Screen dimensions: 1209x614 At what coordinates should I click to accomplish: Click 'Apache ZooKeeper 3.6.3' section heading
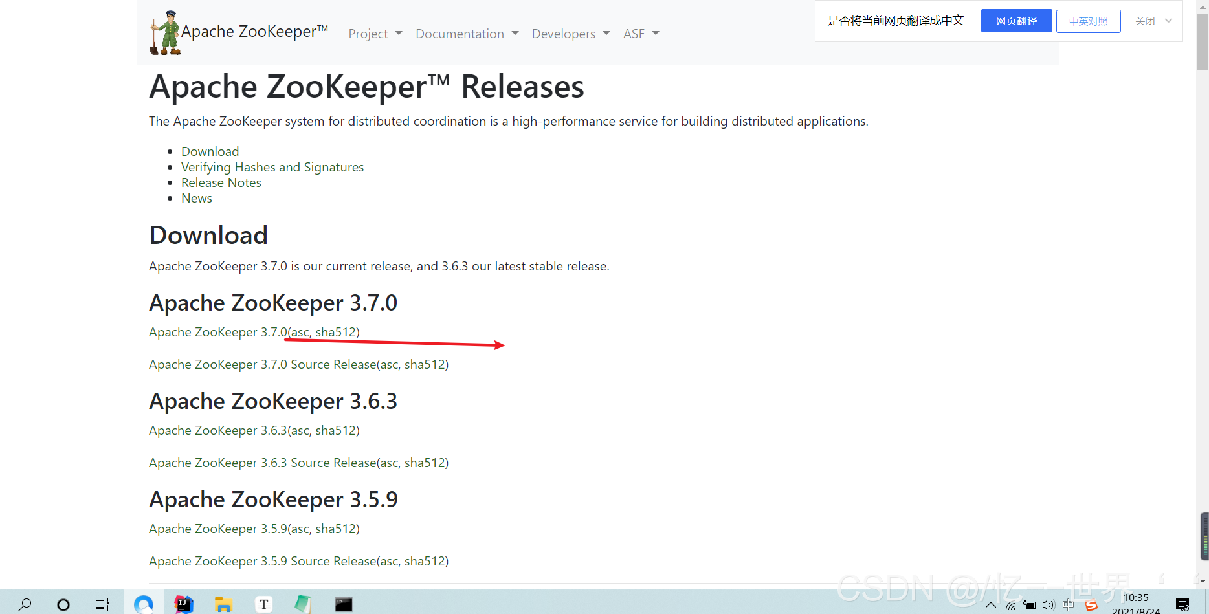[x=273, y=401]
